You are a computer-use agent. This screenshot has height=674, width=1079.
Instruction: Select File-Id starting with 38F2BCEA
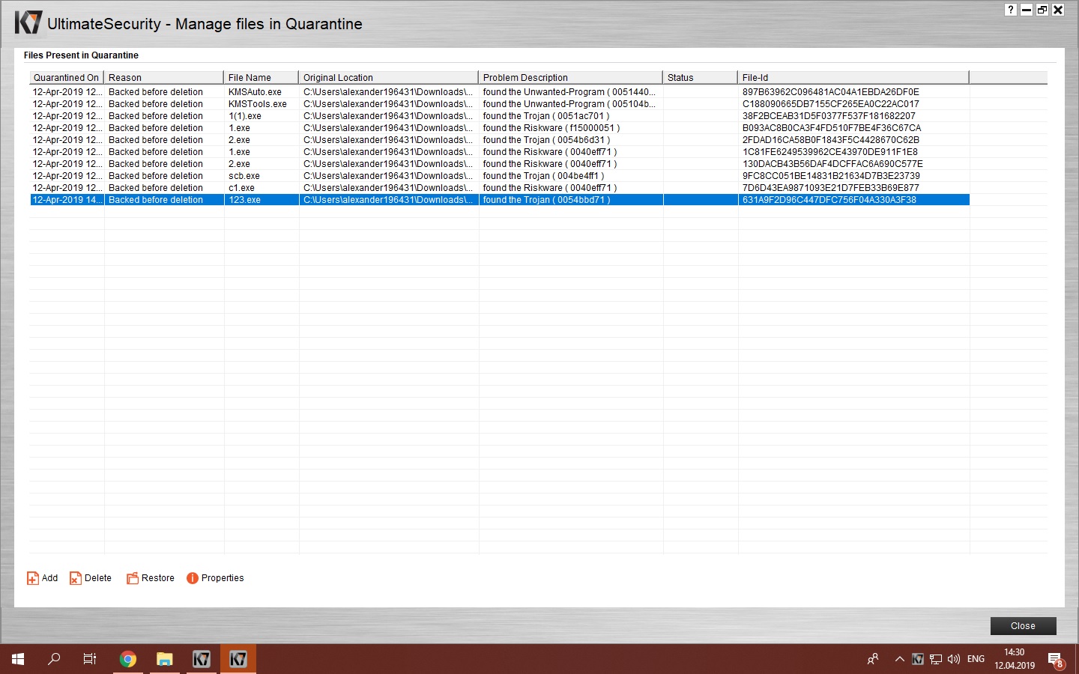coord(829,116)
